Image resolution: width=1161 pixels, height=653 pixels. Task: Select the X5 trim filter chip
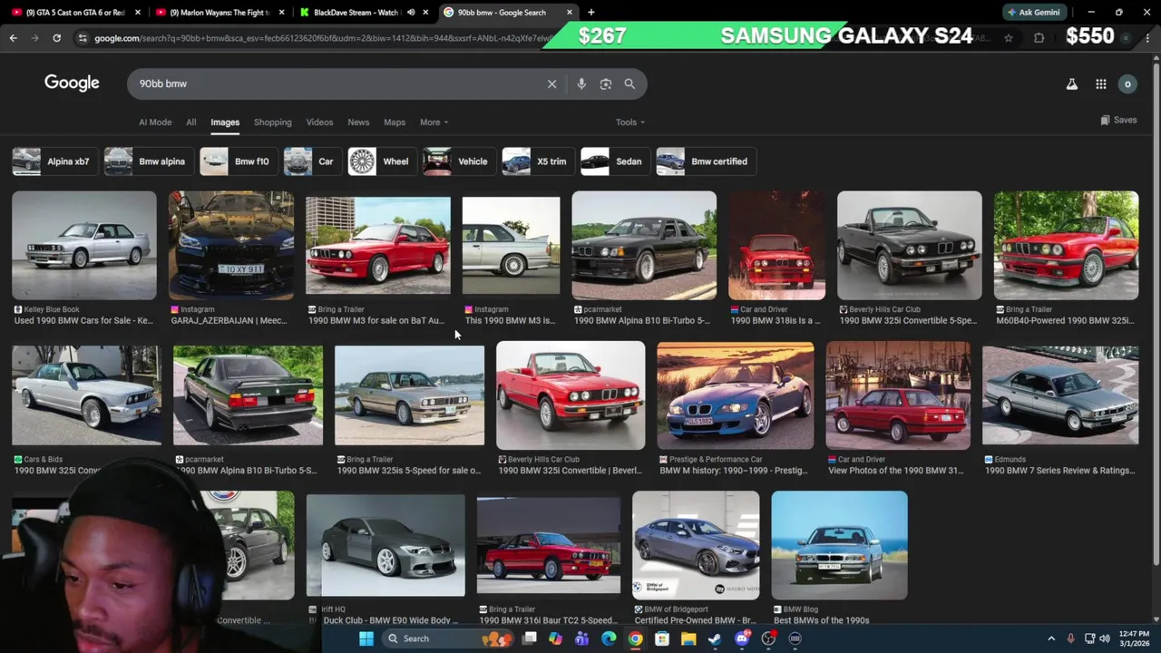(x=538, y=161)
